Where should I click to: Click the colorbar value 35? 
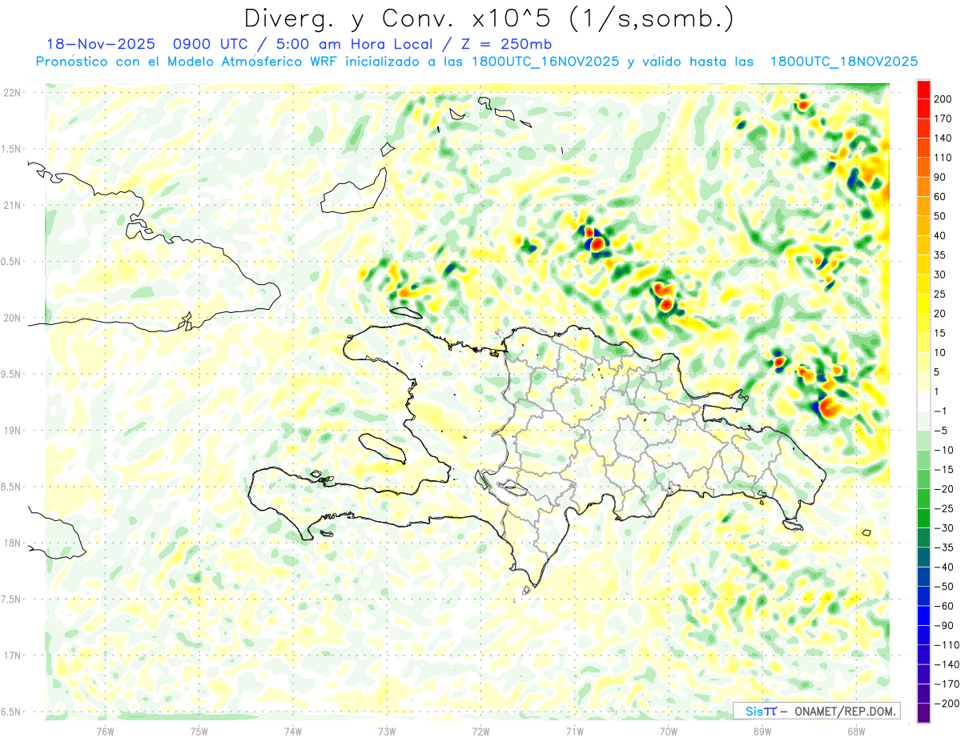(x=941, y=255)
